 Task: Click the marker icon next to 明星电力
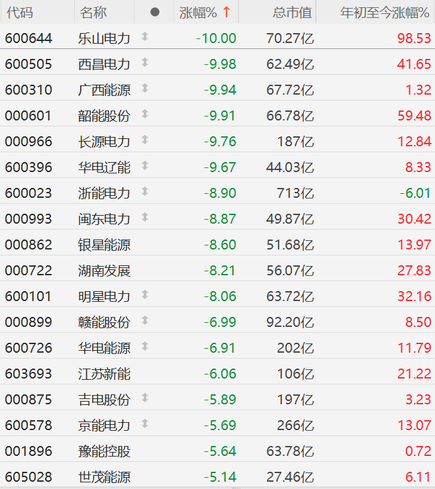click(x=145, y=294)
